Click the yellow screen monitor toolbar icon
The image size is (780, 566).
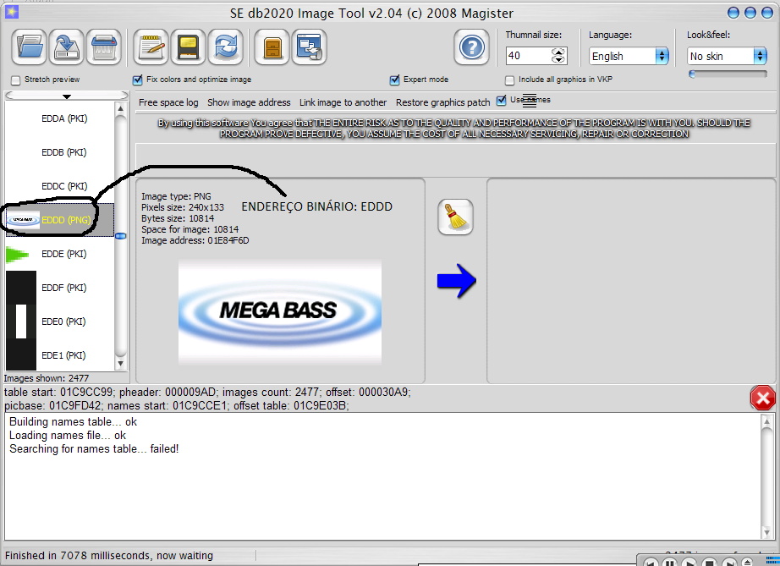[x=189, y=47]
